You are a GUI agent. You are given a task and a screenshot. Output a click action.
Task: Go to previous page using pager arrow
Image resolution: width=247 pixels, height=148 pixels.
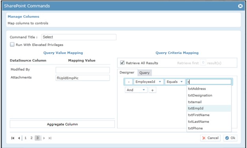(19, 138)
